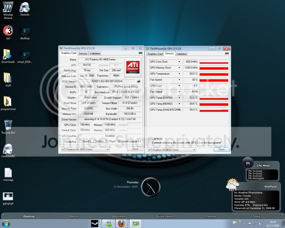Expand the GPU Core Clock sensor dropdown

click(179, 62)
